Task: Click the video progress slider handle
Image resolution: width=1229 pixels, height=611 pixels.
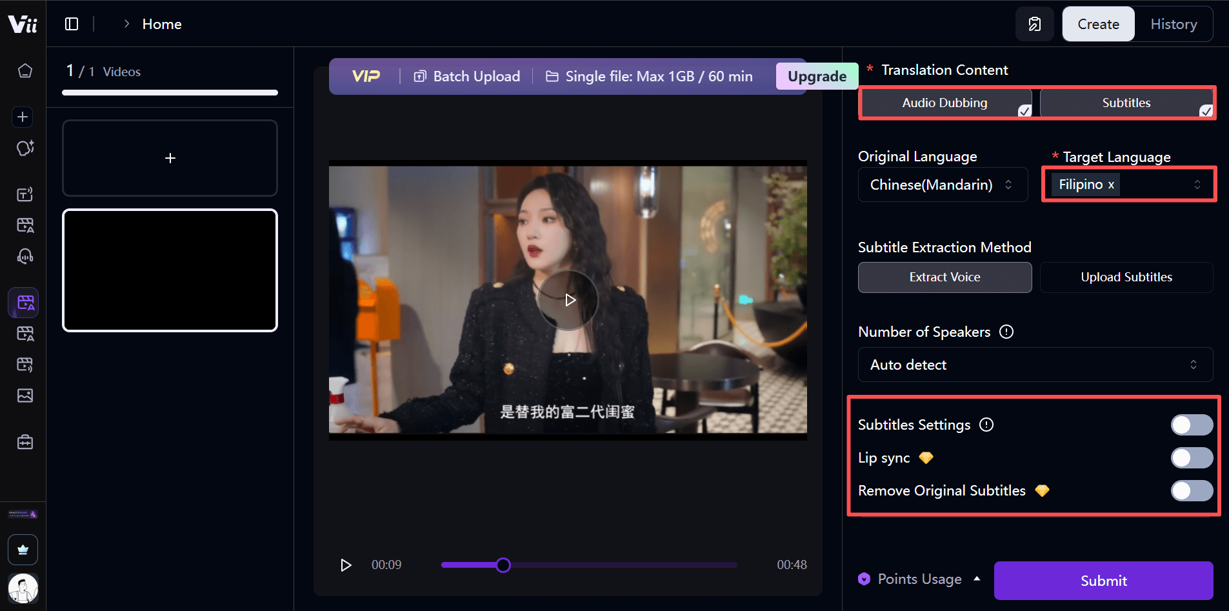Action: [x=503, y=565]
